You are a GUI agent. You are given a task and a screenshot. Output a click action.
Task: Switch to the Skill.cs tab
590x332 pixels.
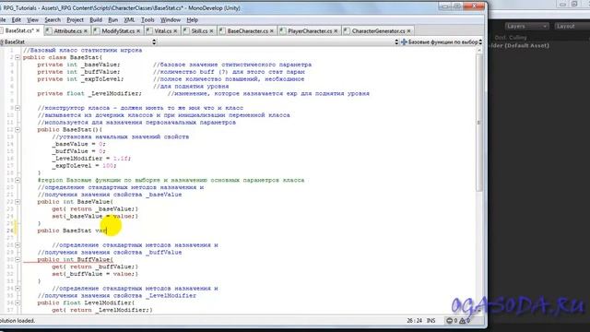(x=199, y=30)
